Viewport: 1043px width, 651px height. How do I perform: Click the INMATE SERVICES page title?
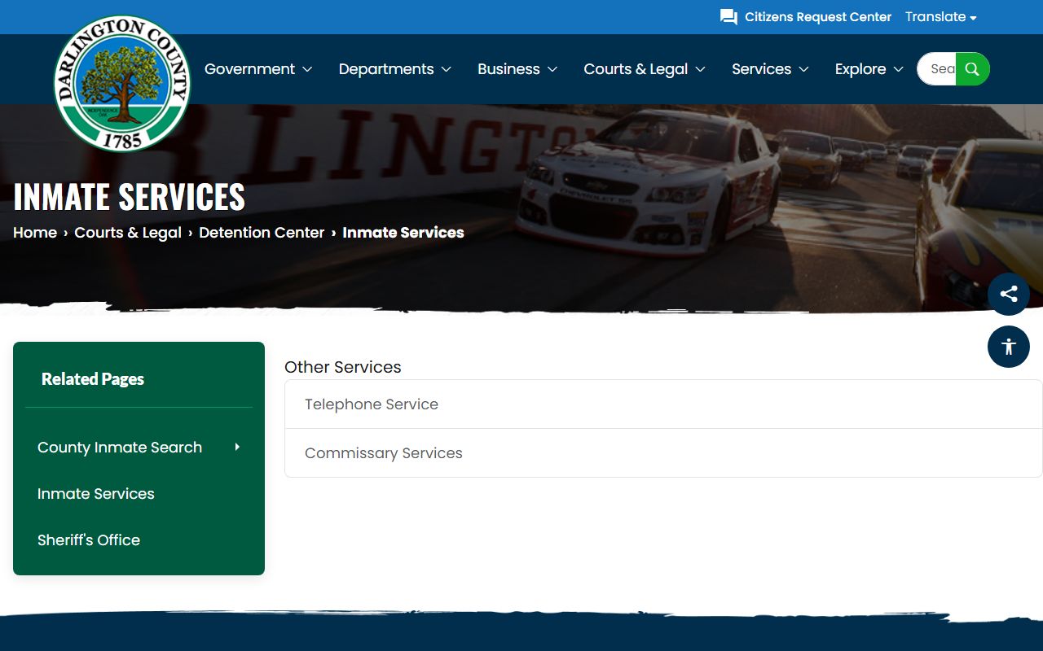pyautogui.click(x=129, y=197)
